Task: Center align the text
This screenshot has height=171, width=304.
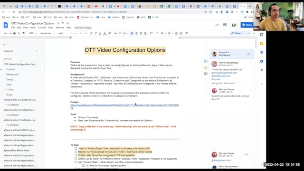Action: pyautogui.click(x=136, y=33)
